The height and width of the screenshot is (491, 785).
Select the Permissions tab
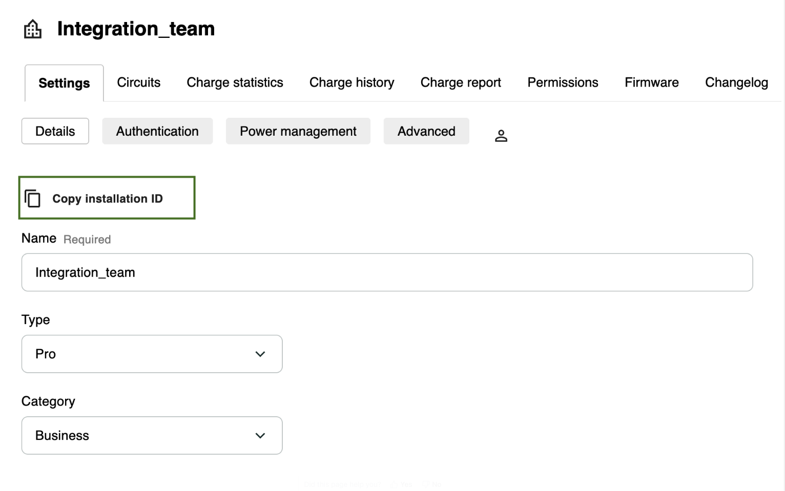(x=563, y=82)
